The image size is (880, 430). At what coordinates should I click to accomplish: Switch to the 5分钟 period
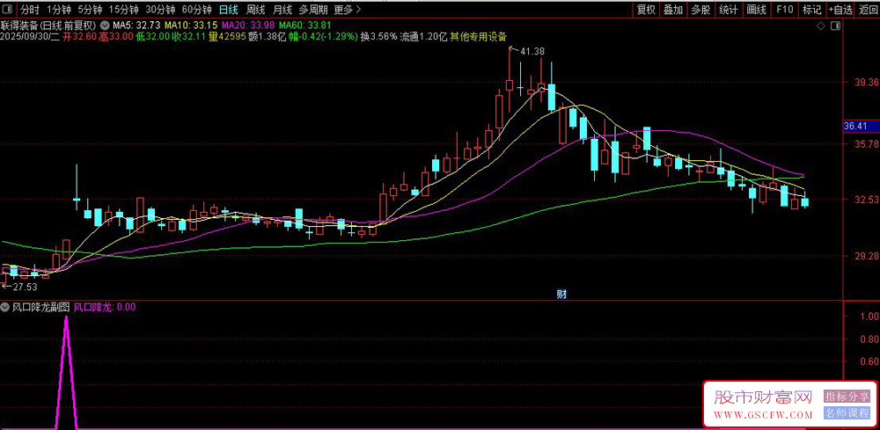[x=90, y=10]
